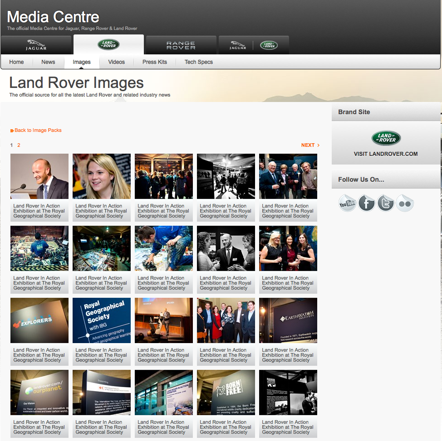Screen dimensions: 442x441
Task: Open group photo with woman in red dress
Action: coord(226,320)
